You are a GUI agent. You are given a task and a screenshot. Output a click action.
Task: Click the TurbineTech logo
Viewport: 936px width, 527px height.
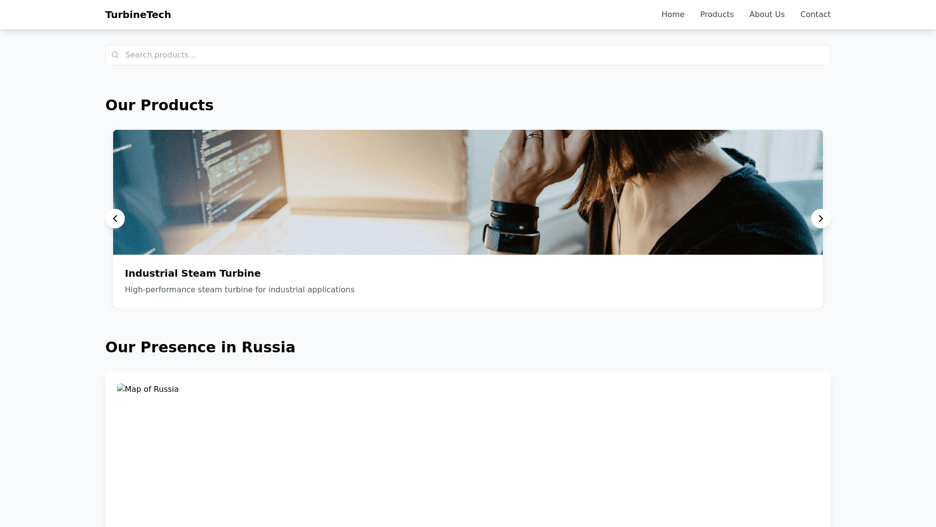click(x=138, y=15)
